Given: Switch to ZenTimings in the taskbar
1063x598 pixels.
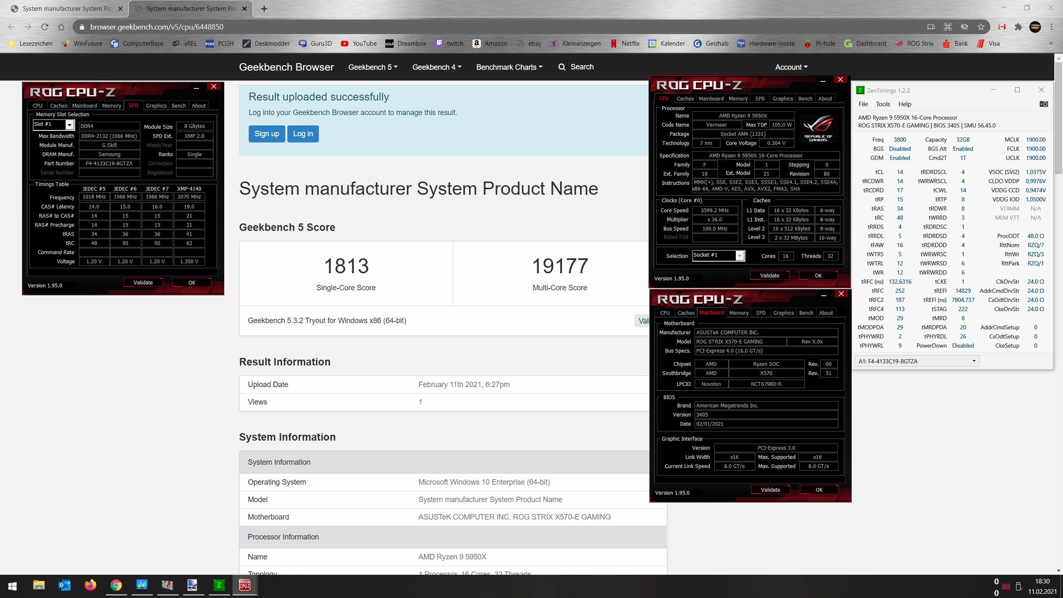Looking at the screenshot, I should click(x=219, y=586).
